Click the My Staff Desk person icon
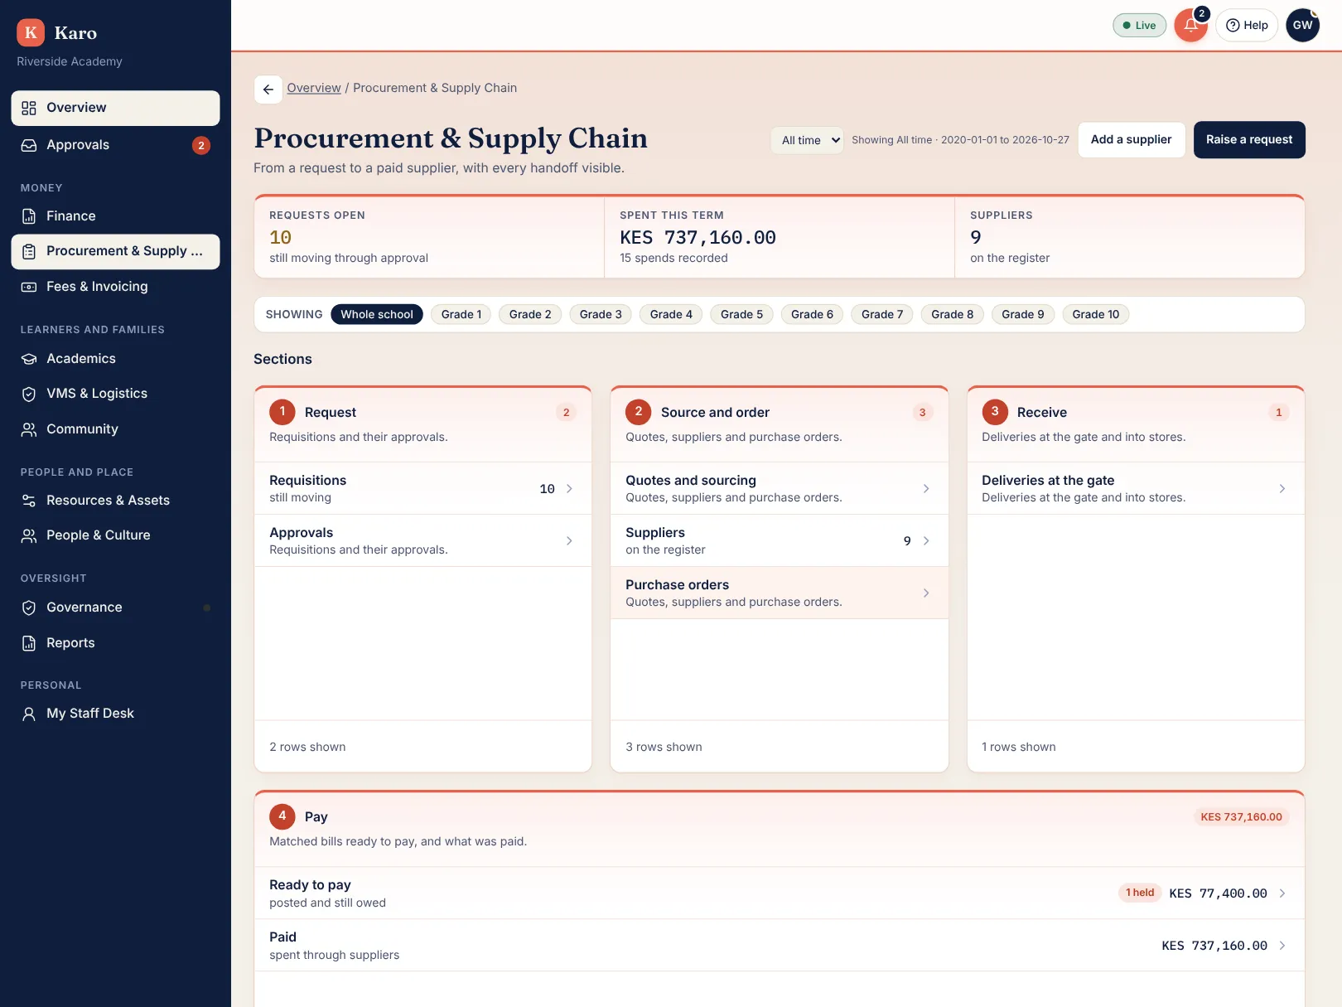1342x1007 pixels. point(29,714)
